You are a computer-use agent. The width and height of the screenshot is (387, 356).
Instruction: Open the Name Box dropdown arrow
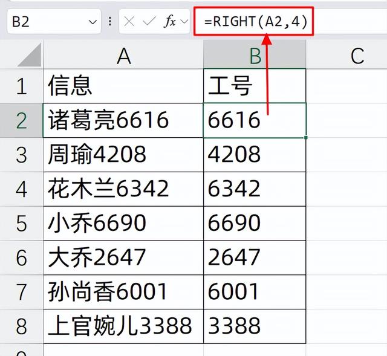click(93, 22)
